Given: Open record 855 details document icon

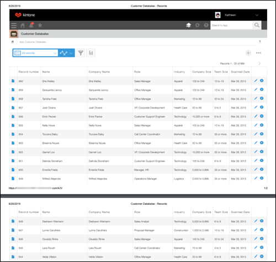Looking at the screenshot, I should pyautogui.click(x=13, y=125).
